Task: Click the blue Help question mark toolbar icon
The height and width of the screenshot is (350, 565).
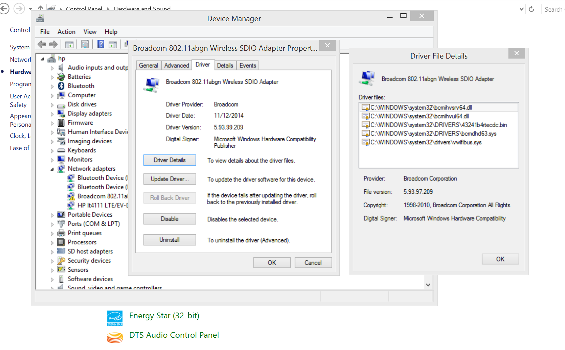Action: pos(101,44)
